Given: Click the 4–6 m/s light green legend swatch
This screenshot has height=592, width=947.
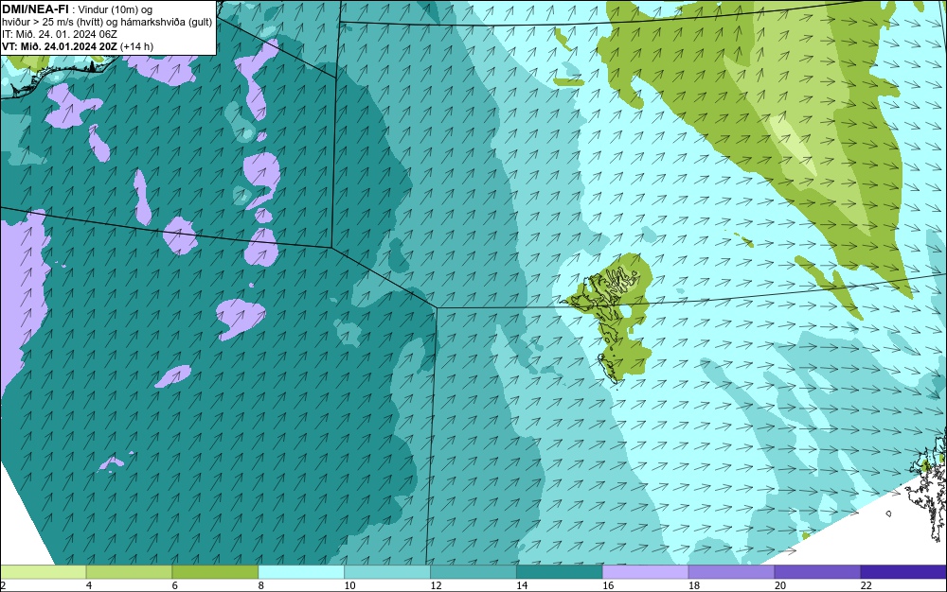Looking at the screenshot, I should coord(129,572).
